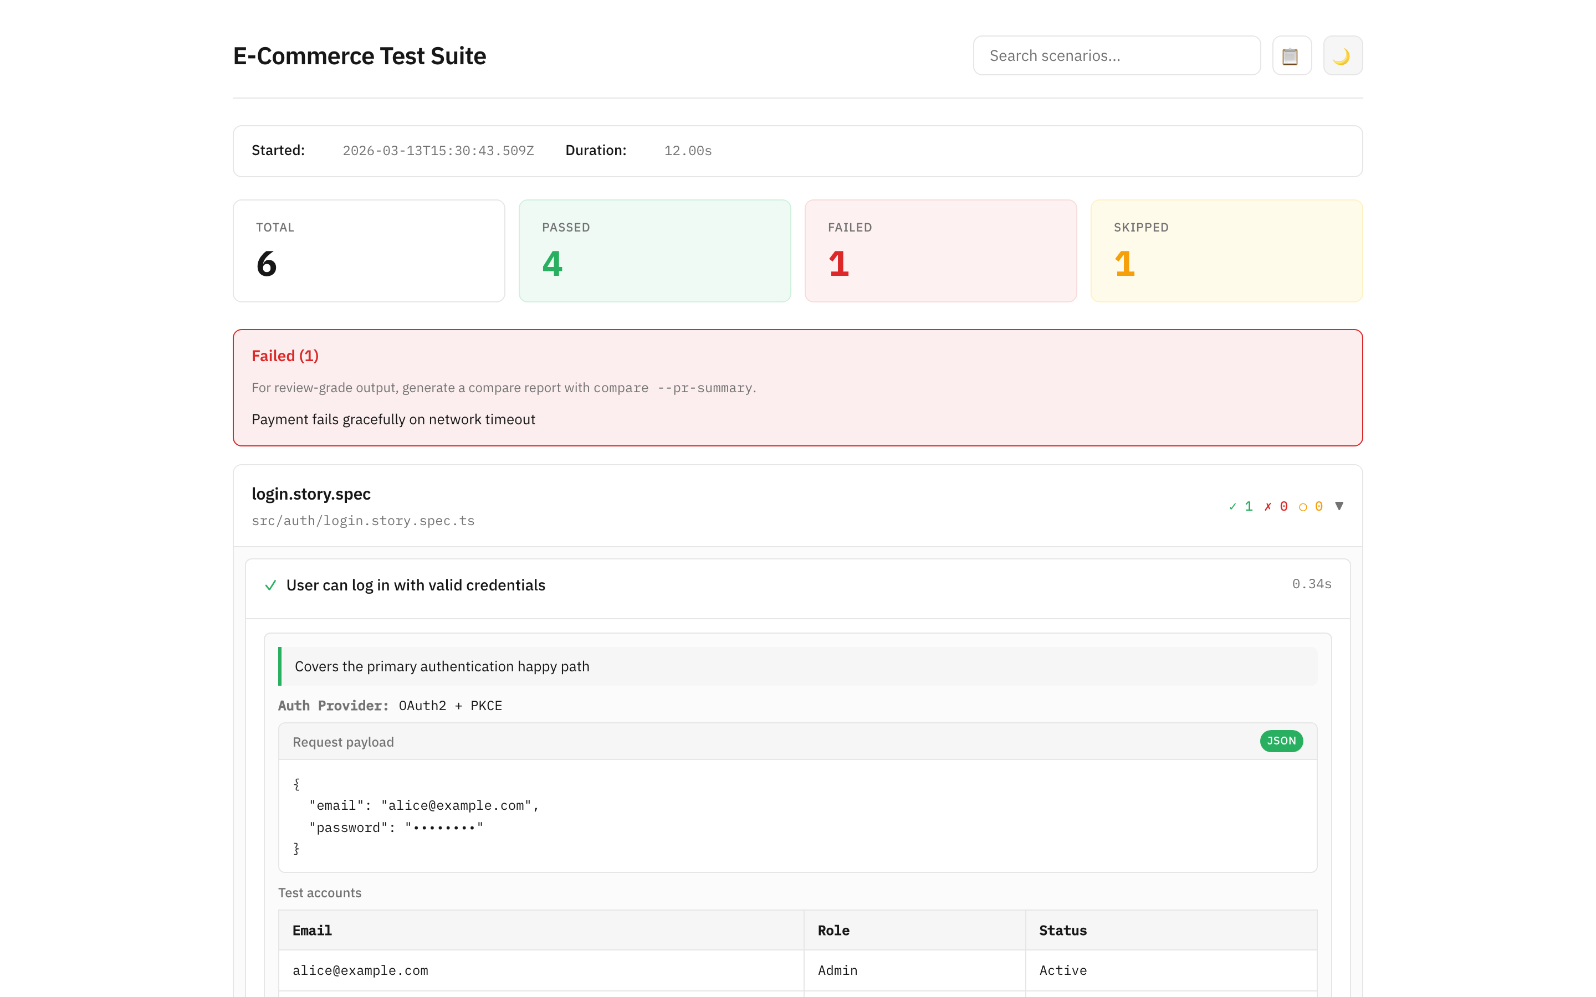Collapse the login.story.spec file section arrow
Viewport: 1596px width, 997px height.
[x=1339, y=506]
